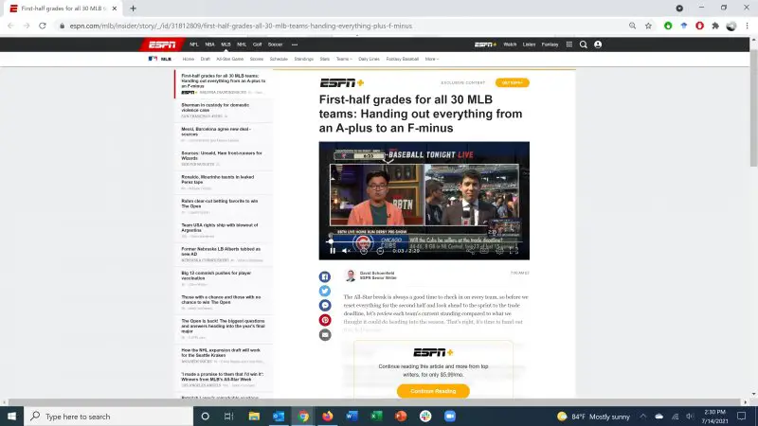Share article via email icon

click(325, 335)
